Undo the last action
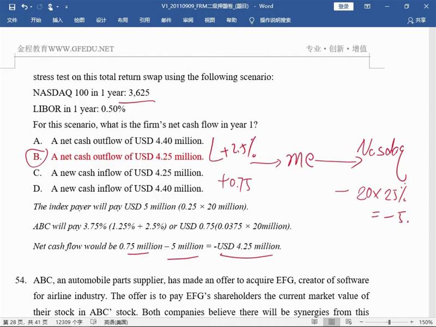 pyautogui.click(x=25, y=7)
